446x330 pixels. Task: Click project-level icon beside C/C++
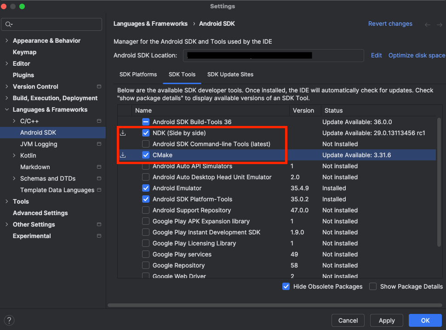tap(99, 121)
